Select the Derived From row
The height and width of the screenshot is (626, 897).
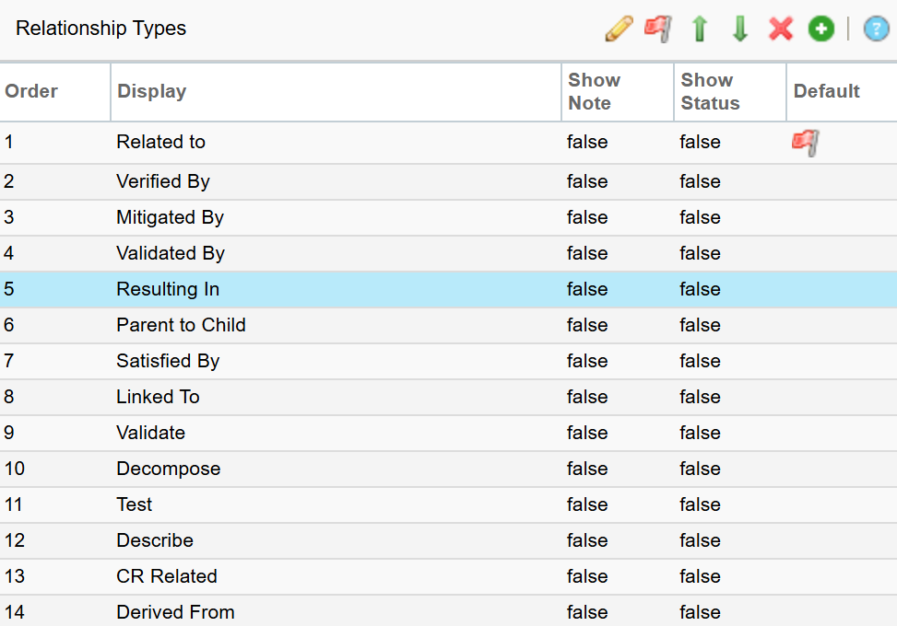coord(448,611)
